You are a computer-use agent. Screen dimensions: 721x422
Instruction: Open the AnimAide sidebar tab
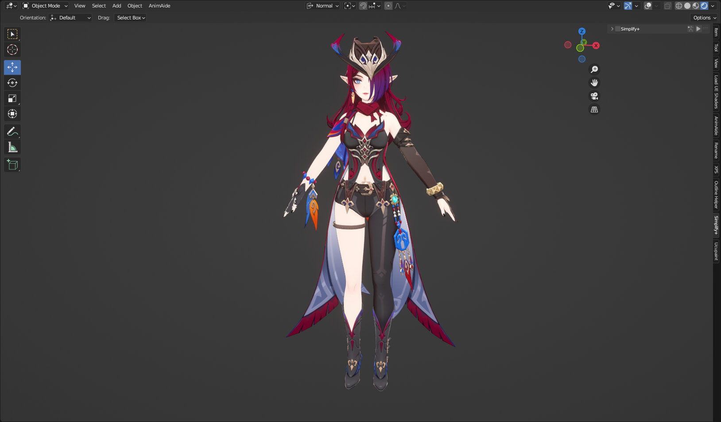716,126
